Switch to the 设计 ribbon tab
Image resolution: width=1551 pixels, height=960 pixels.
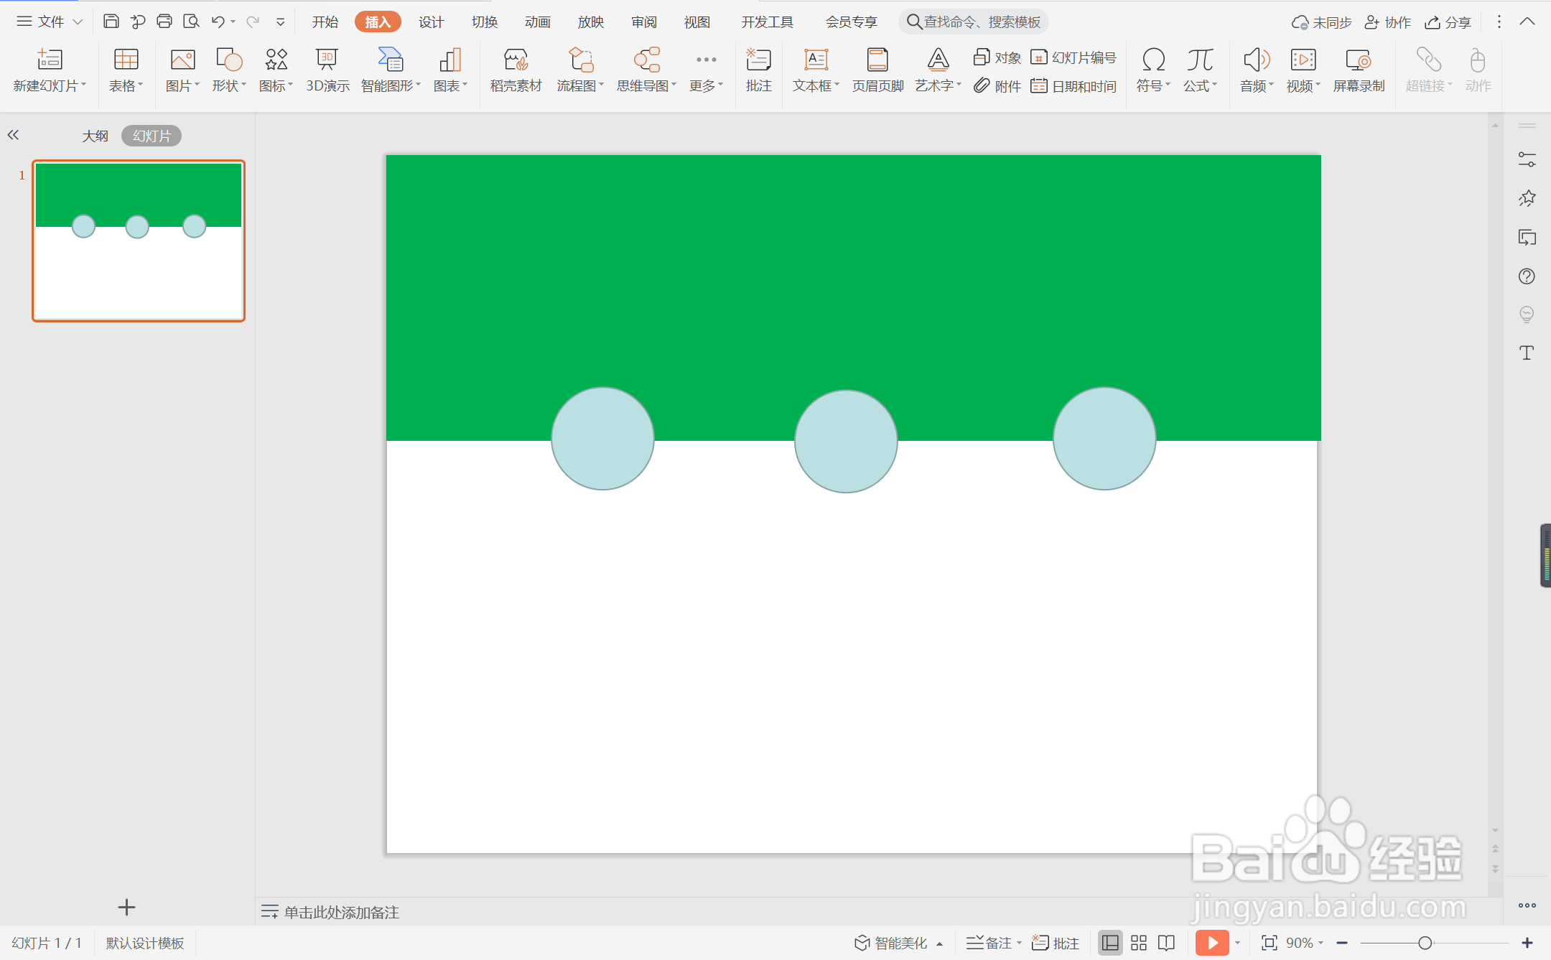(x=431, y=22)
